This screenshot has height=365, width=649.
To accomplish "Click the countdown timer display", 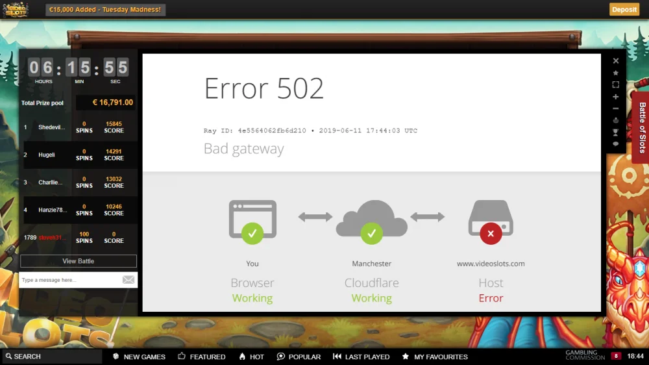I will coord(79,68).
